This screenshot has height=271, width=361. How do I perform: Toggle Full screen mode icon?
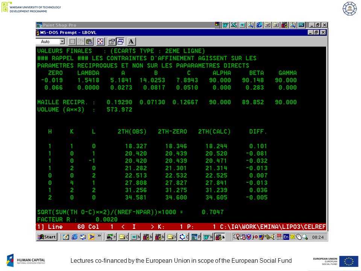100,41
